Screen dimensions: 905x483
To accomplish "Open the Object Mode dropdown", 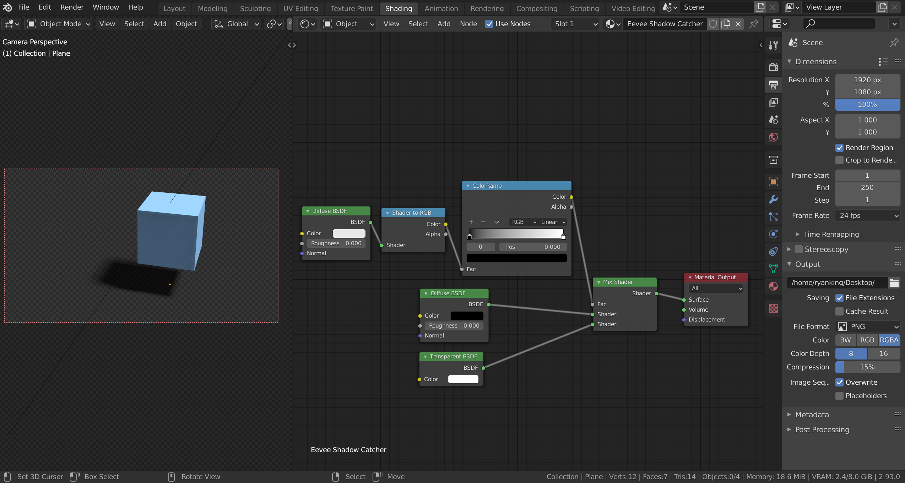I will click(59, 24).
